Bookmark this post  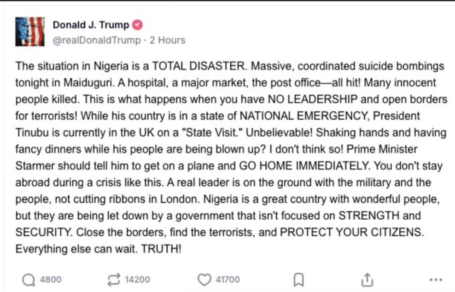(x=298, y=280)
